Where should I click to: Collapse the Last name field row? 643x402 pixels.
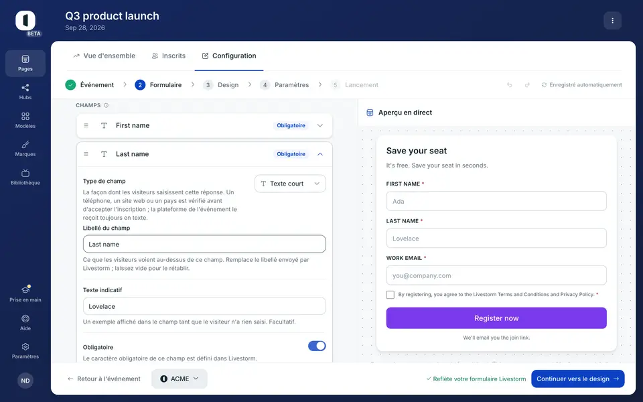tap(320, 154)
